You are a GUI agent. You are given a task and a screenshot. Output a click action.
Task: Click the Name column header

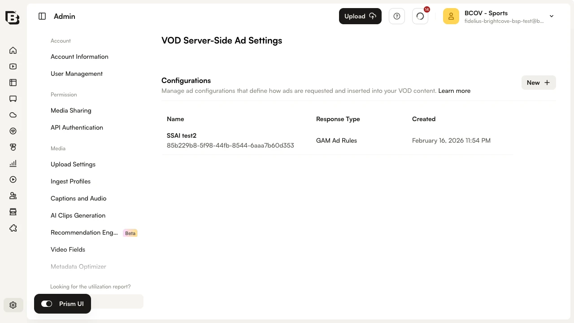(x=175, y=119)
